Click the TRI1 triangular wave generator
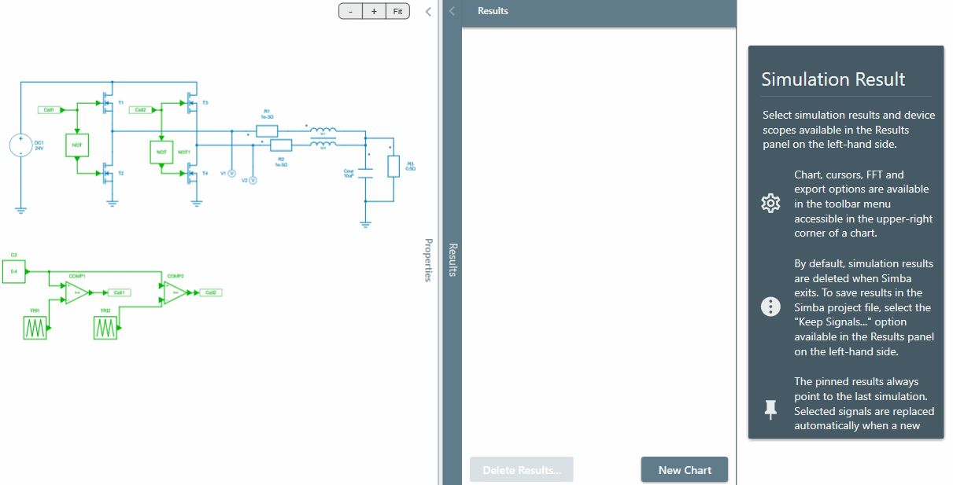The image size is (953, 485). [35, 329]
